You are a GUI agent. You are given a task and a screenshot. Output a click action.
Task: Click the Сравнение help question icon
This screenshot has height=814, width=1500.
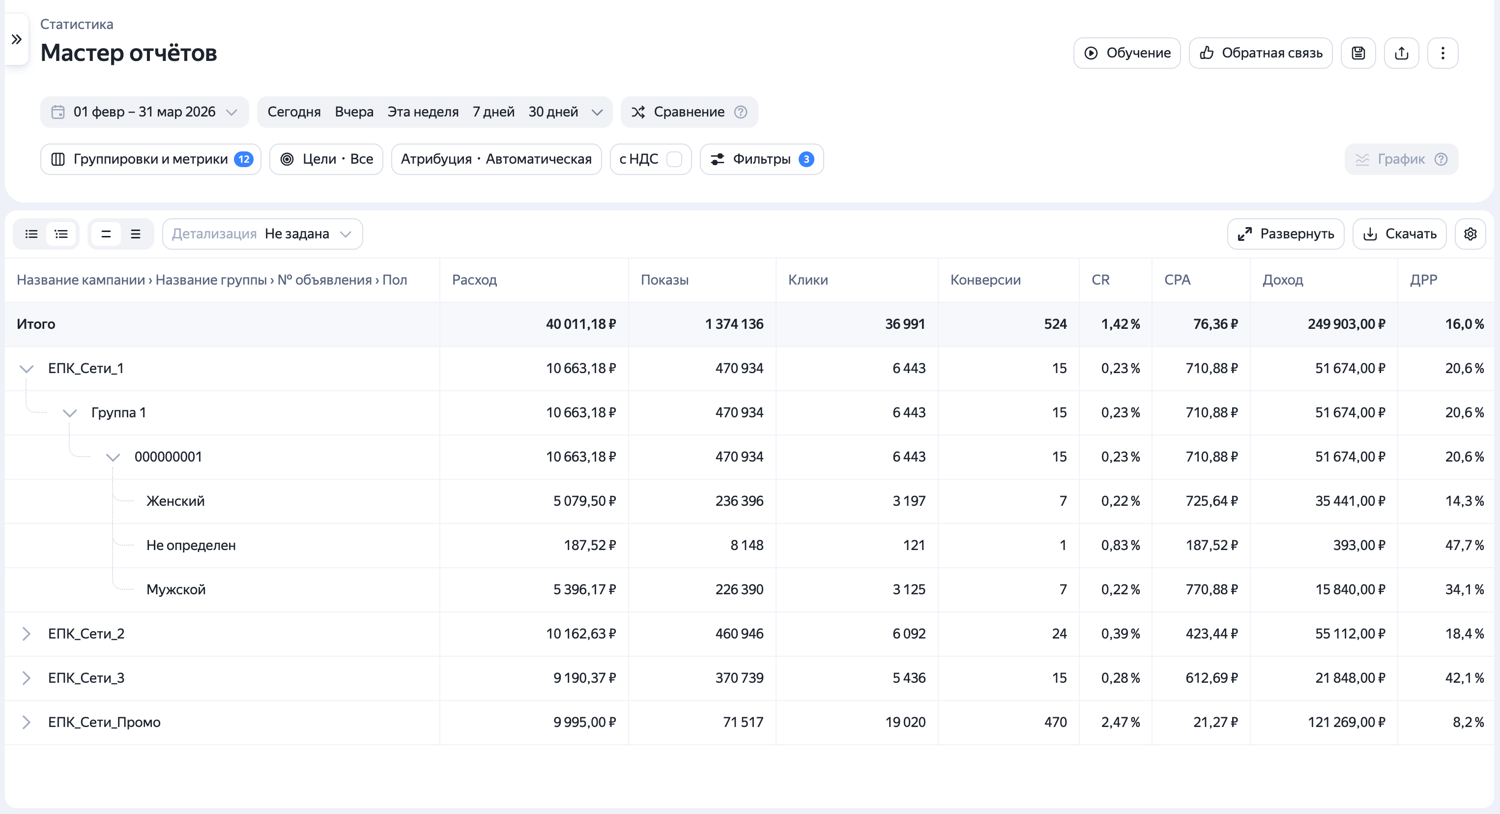tap(741, 112)
